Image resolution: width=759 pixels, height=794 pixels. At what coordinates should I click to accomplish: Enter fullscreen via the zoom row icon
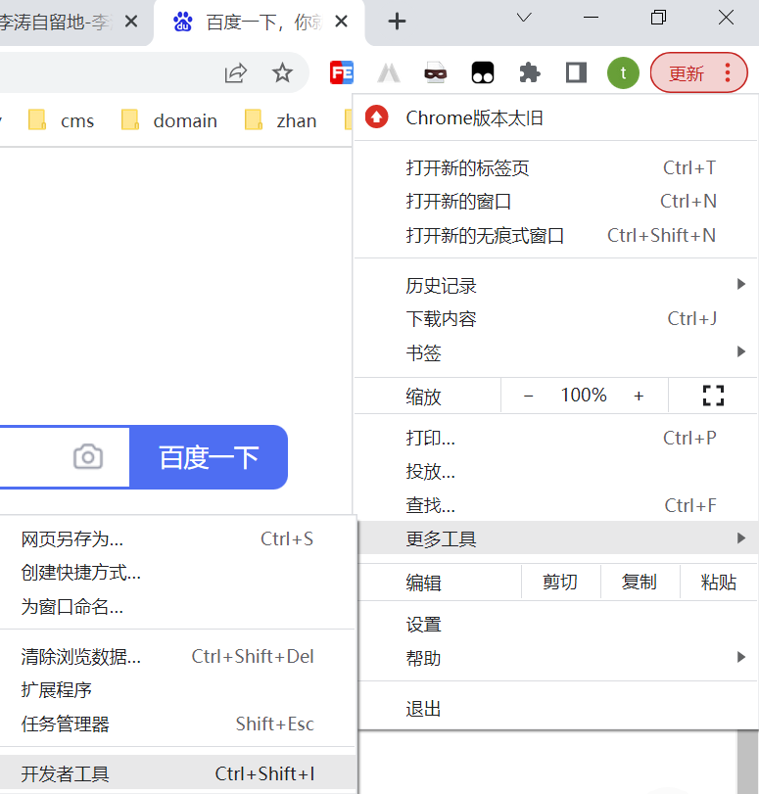coord(713,396)
